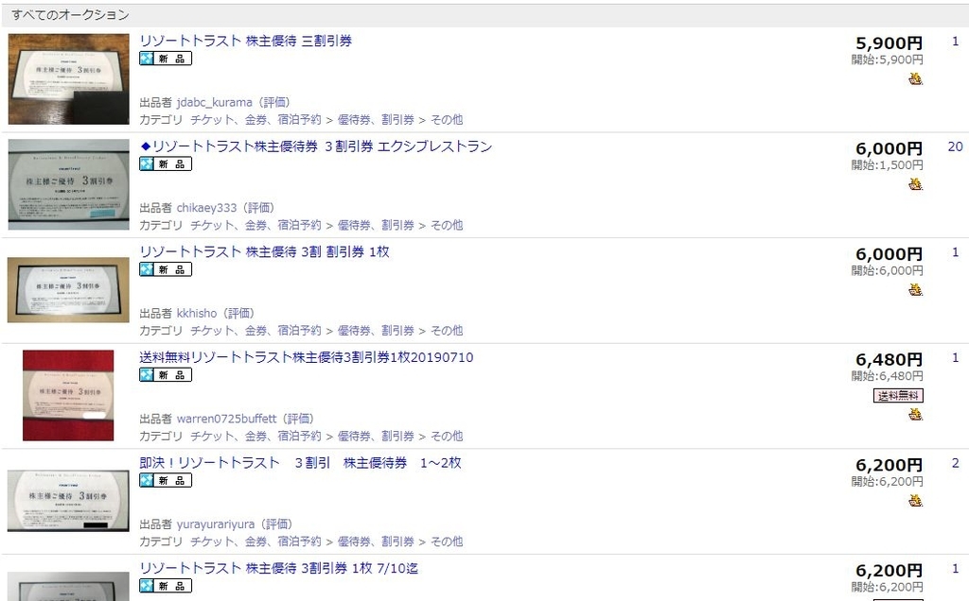Click the watchlist icon under 開始:6,000円
The width and height of the screenshot is (969, 601).
[x=915, y=289]
